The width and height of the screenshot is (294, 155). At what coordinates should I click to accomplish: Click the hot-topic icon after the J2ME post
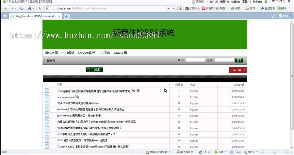[x=133, y=91]
